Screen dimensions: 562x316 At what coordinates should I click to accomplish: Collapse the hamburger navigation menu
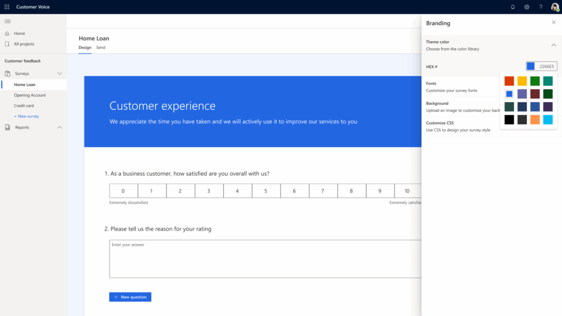tap(8, 21)
